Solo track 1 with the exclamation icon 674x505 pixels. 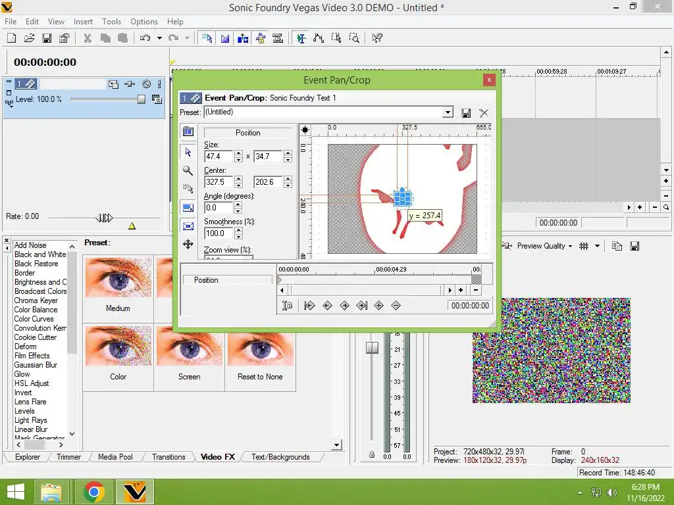tap(159, 84)
